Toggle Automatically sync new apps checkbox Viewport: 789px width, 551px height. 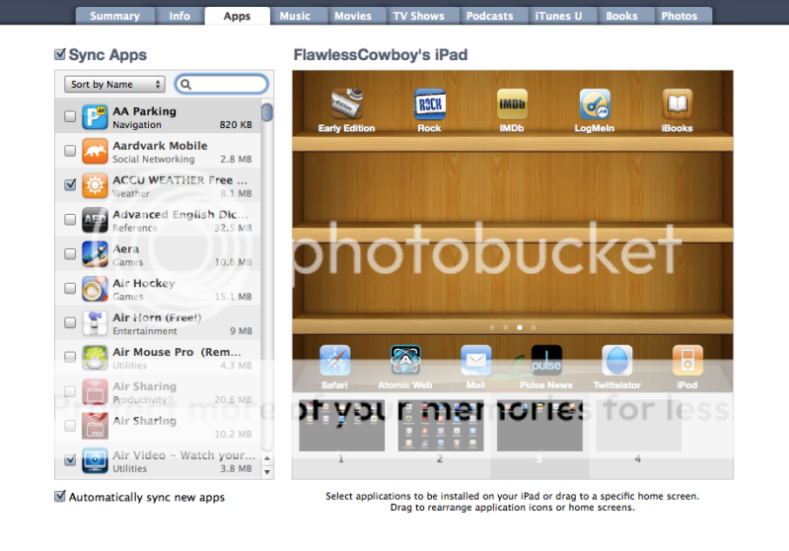coord(60,496)
